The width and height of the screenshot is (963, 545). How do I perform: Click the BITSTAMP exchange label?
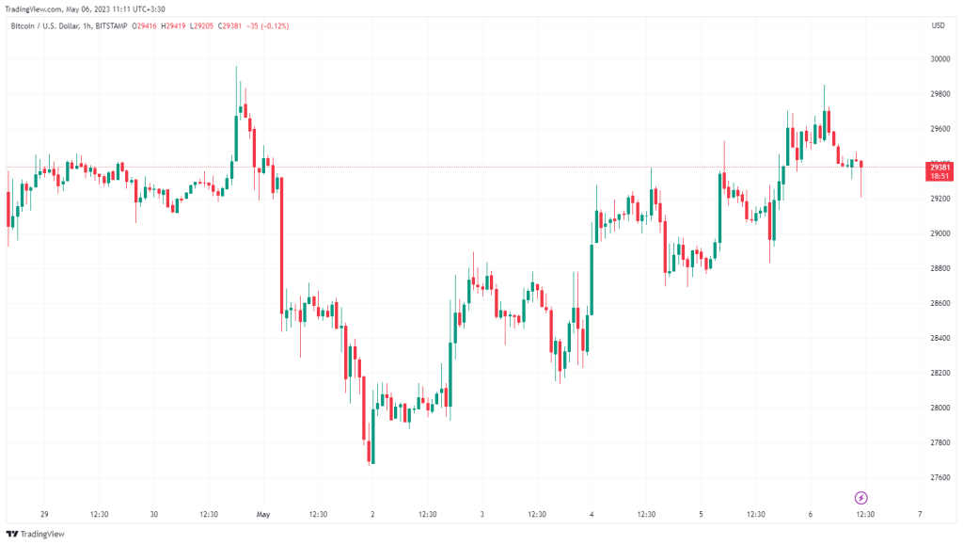(x=112, y=25)
